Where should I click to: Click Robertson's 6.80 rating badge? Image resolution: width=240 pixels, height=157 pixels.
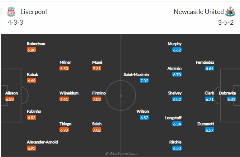point(32,50)
